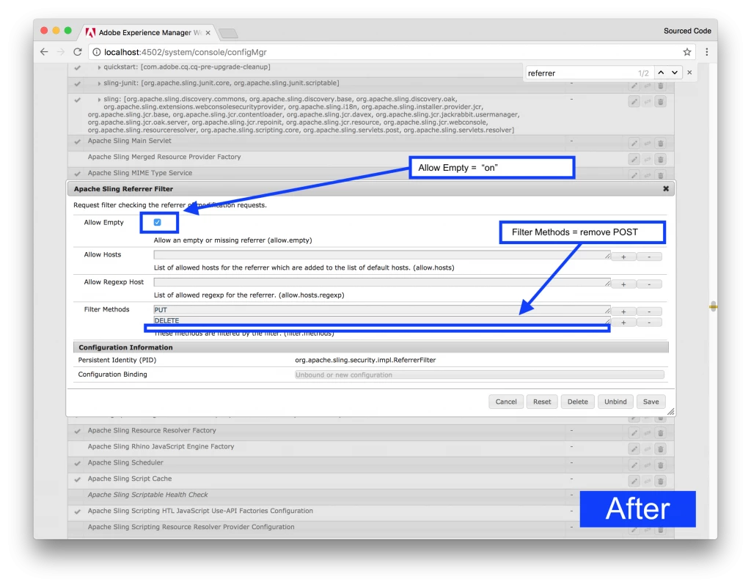Image resolution: width=751 pixels, height=587 pixels.
Task: Edit Apache Sling Scheduler configuration
Action: (x=634, y=465)
